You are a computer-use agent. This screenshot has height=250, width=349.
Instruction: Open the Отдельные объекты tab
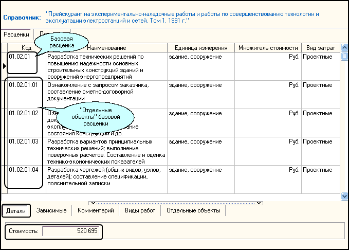(x=193, y=210)
